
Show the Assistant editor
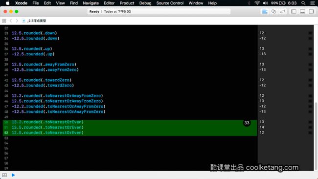273,12
